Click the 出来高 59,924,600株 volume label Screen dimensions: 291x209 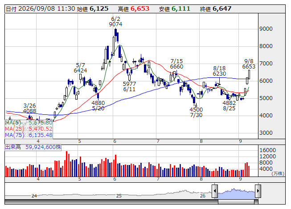[x=33, y=147]
